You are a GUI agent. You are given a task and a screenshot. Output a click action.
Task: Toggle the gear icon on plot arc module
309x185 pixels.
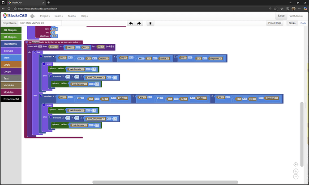coord(27,42)
